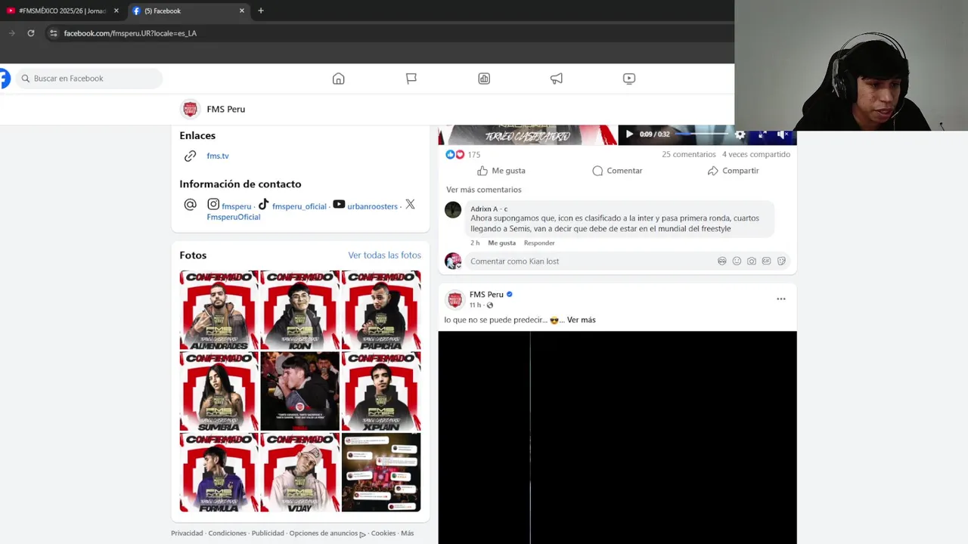Open the 25 comentarios link
The width and height of the screenshot is (968, 544).
[689, 154]
